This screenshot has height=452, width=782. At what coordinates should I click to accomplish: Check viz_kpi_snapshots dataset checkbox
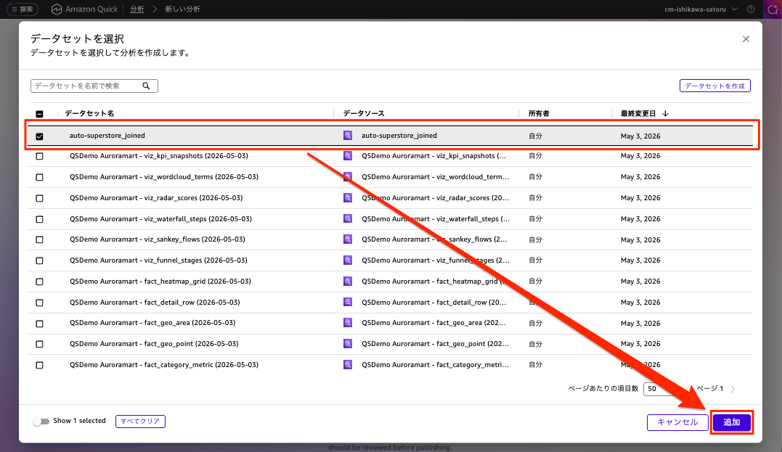39,157
